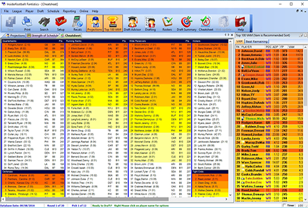This screenshot has height=208, width=308.
Task: Click the Cheatsheet toolbar icon
Action: [206, 23]
